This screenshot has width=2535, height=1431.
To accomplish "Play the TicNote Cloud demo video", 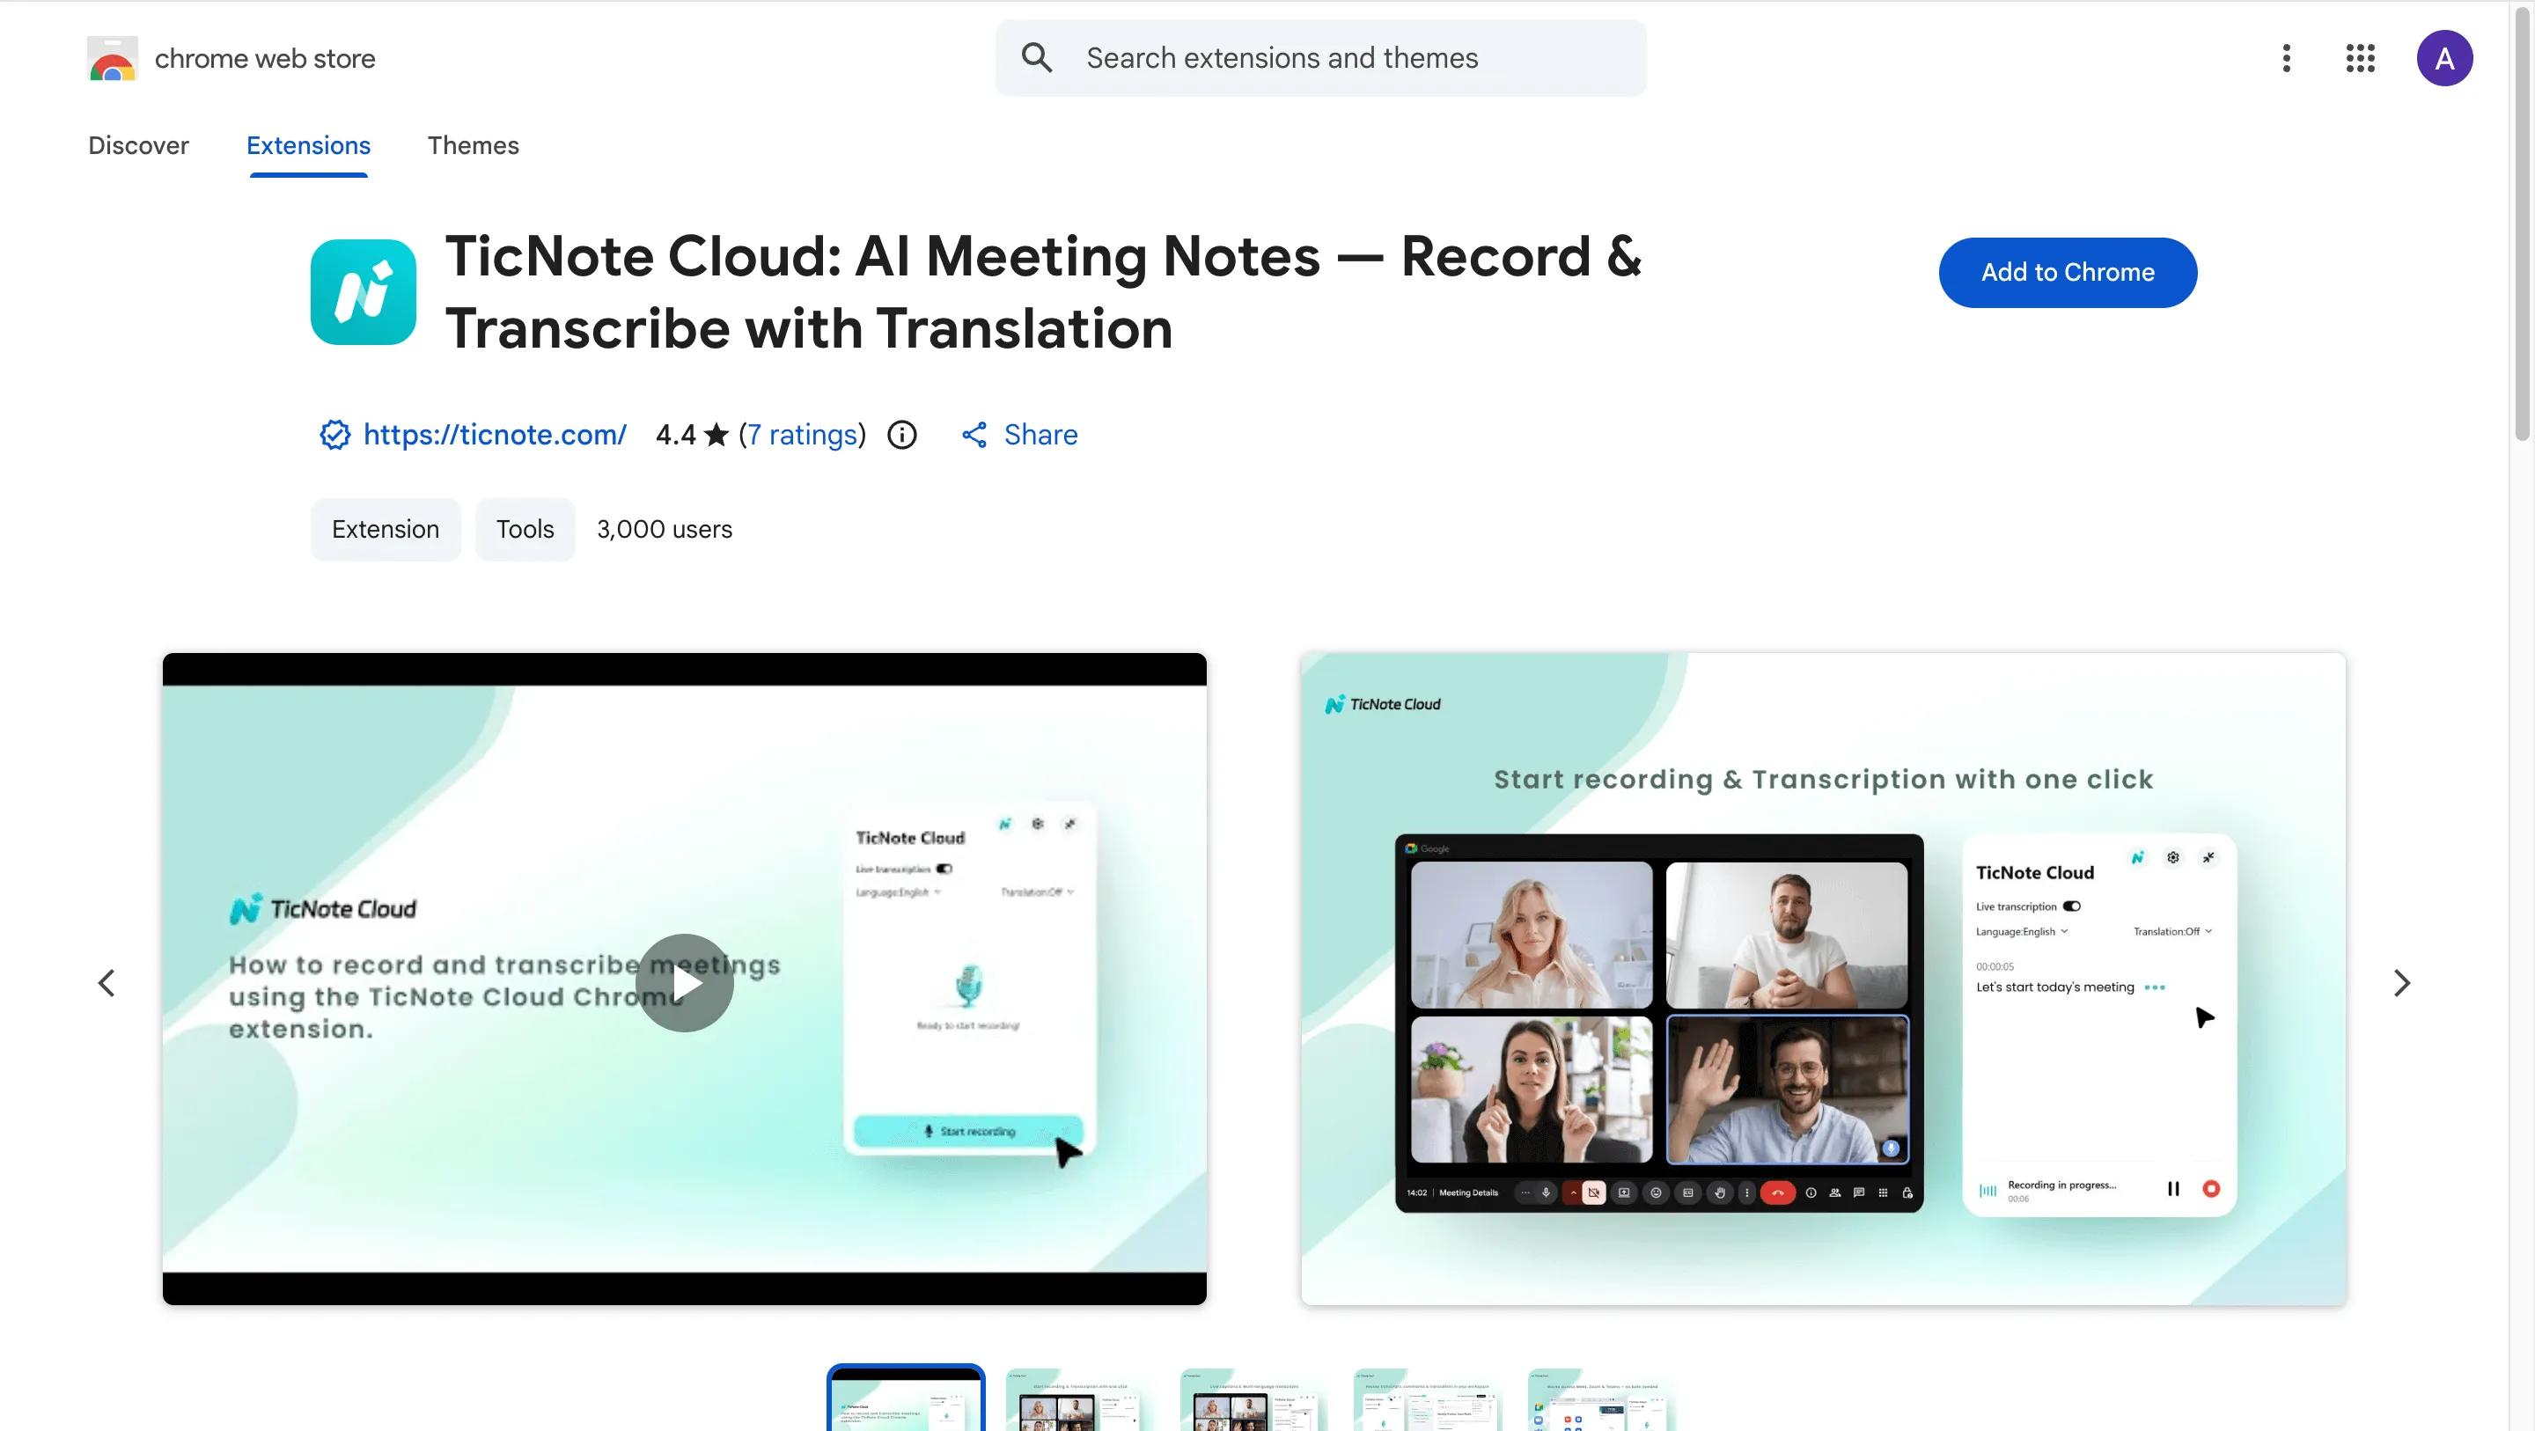I will coord(684,982).
